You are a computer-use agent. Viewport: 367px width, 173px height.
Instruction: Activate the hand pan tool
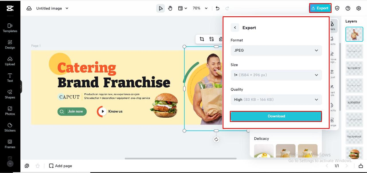coord(170,8)
